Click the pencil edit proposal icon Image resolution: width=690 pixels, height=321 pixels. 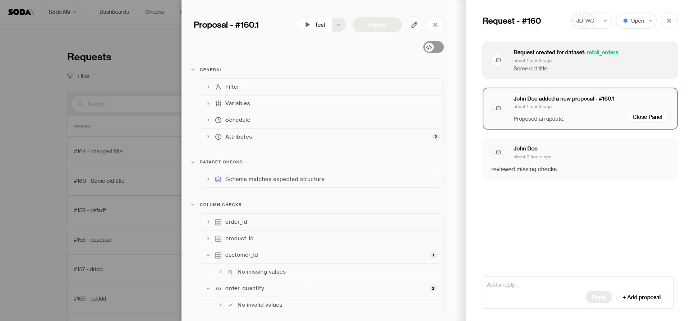[x=414, y=25]
